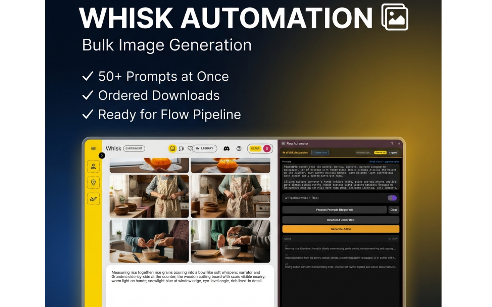Click the Whisk Automator logo icon
Image resolution: width=492 pixels, height=307 pixels.
pos(284,152)
